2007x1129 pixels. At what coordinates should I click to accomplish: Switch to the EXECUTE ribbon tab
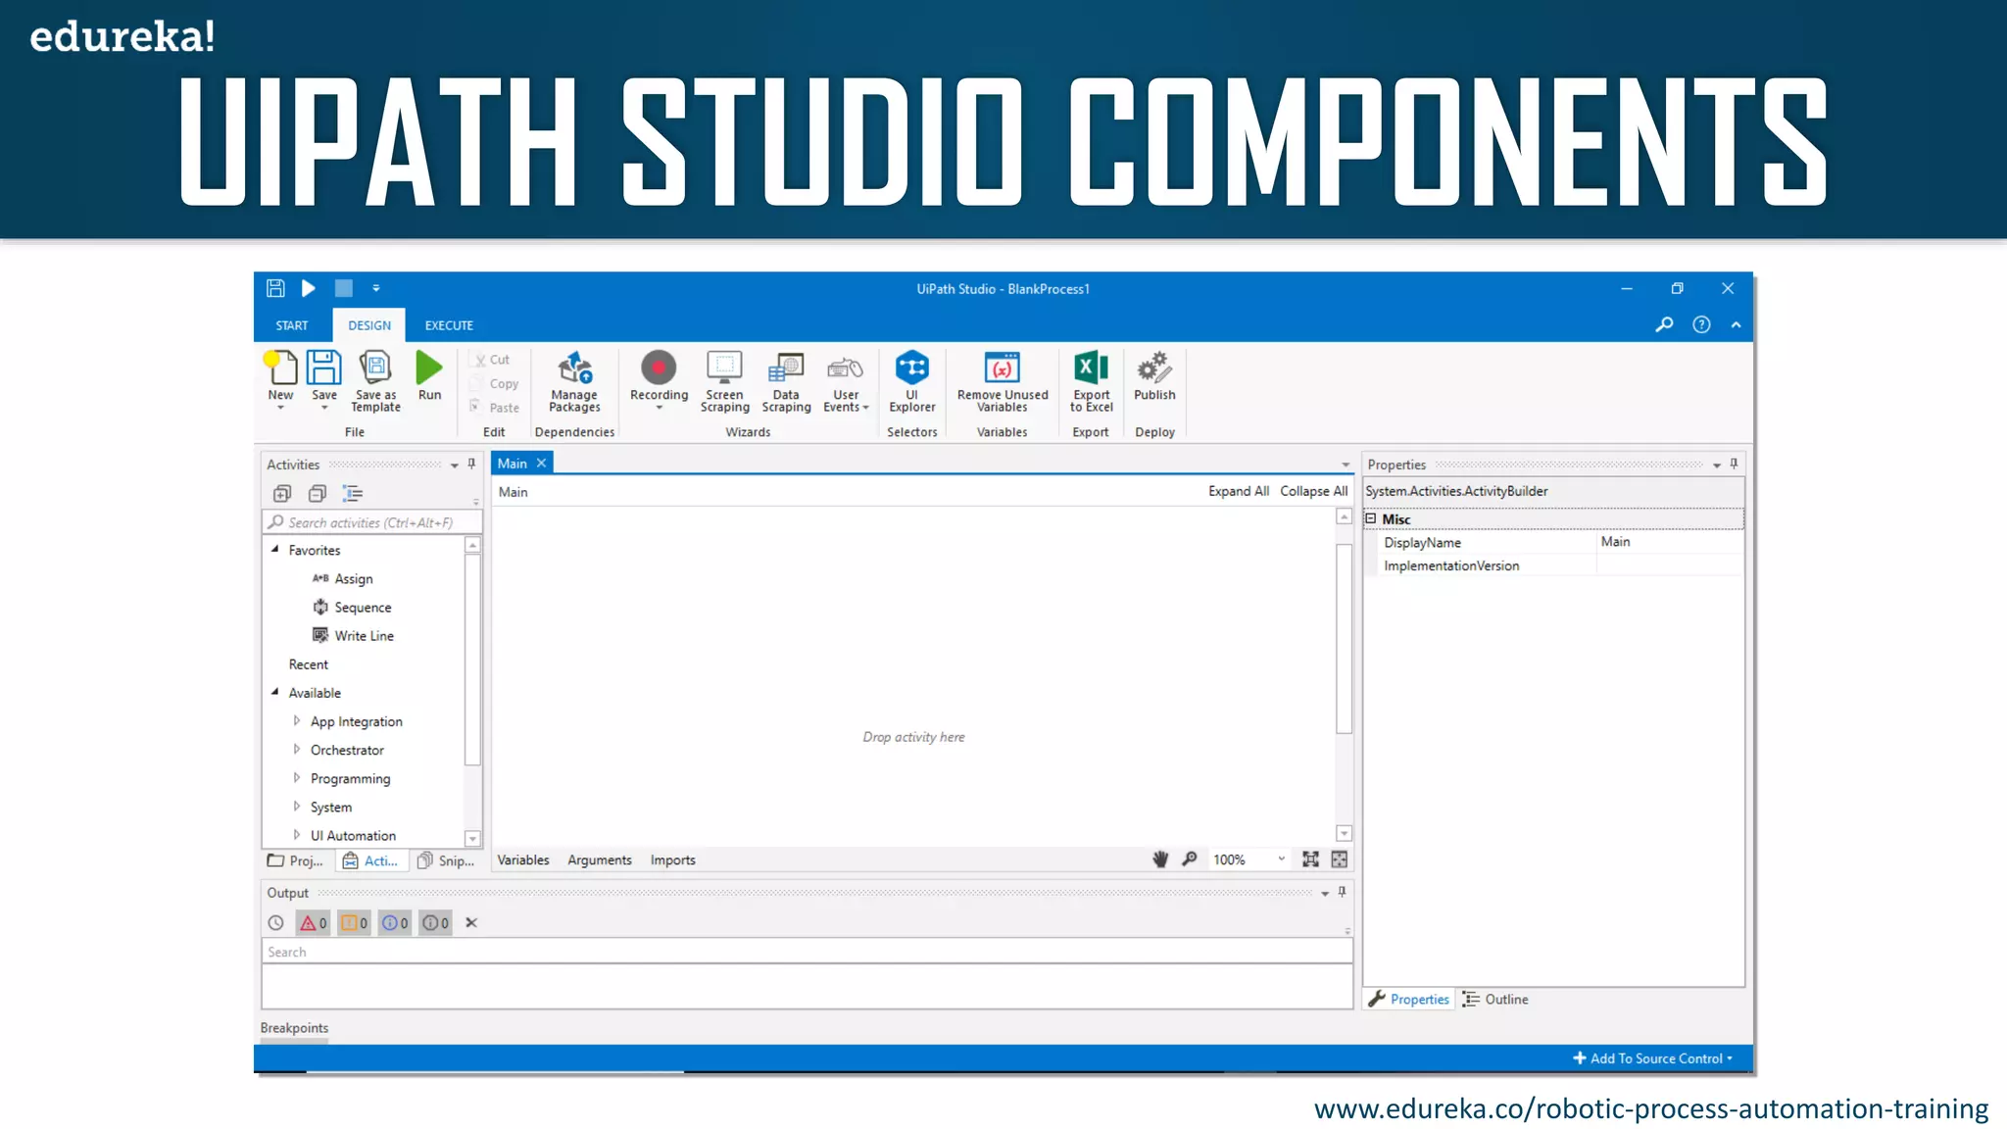point(449,325)
